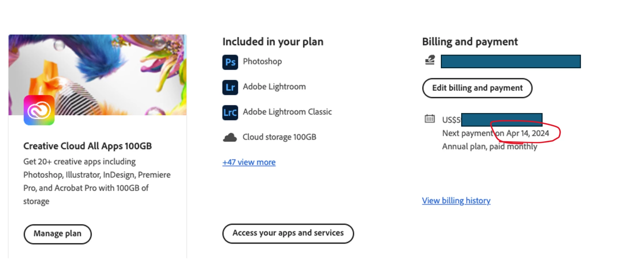Click the Cloud storage 100GB label
Screen dimensions: 618x266
coord(279,137)
